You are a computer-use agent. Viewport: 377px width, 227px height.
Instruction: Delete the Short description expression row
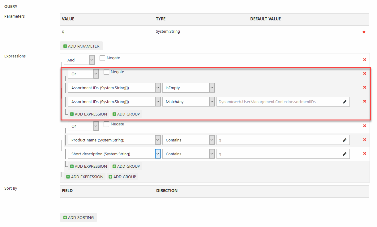(x=364, y=153)
